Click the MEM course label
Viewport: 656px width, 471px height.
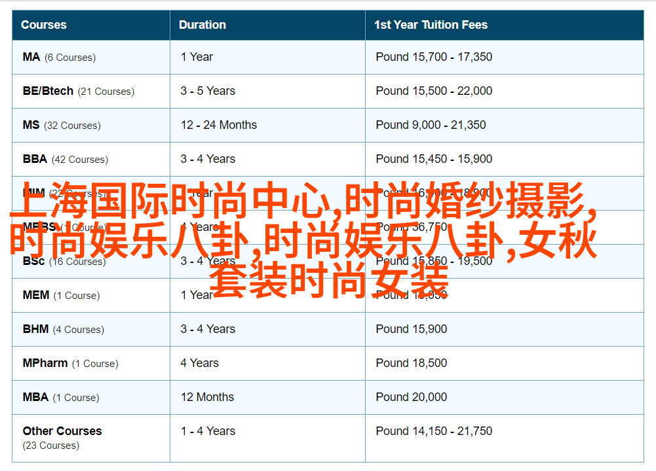[36, 295]
